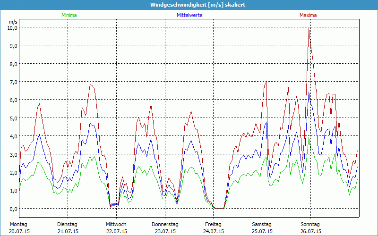Click the y-axis value '10,0'
The height and width of the screenshot is (236, 378).
click(12, 28)
